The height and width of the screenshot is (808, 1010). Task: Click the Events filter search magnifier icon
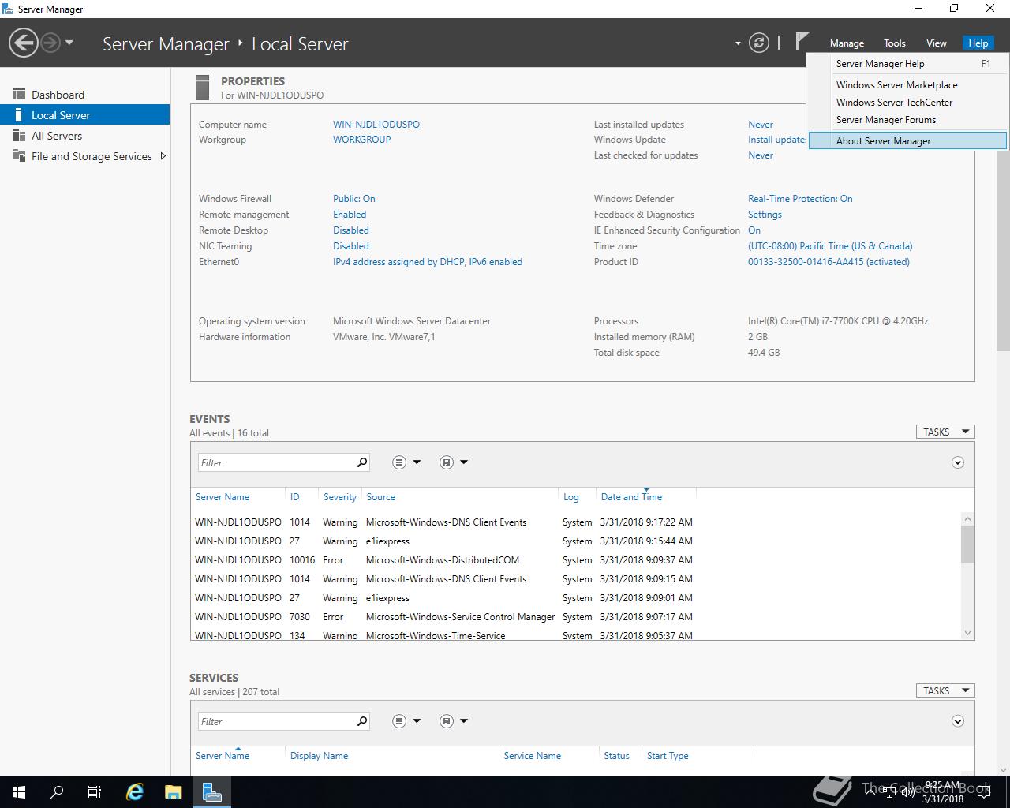tap(362, 462)
